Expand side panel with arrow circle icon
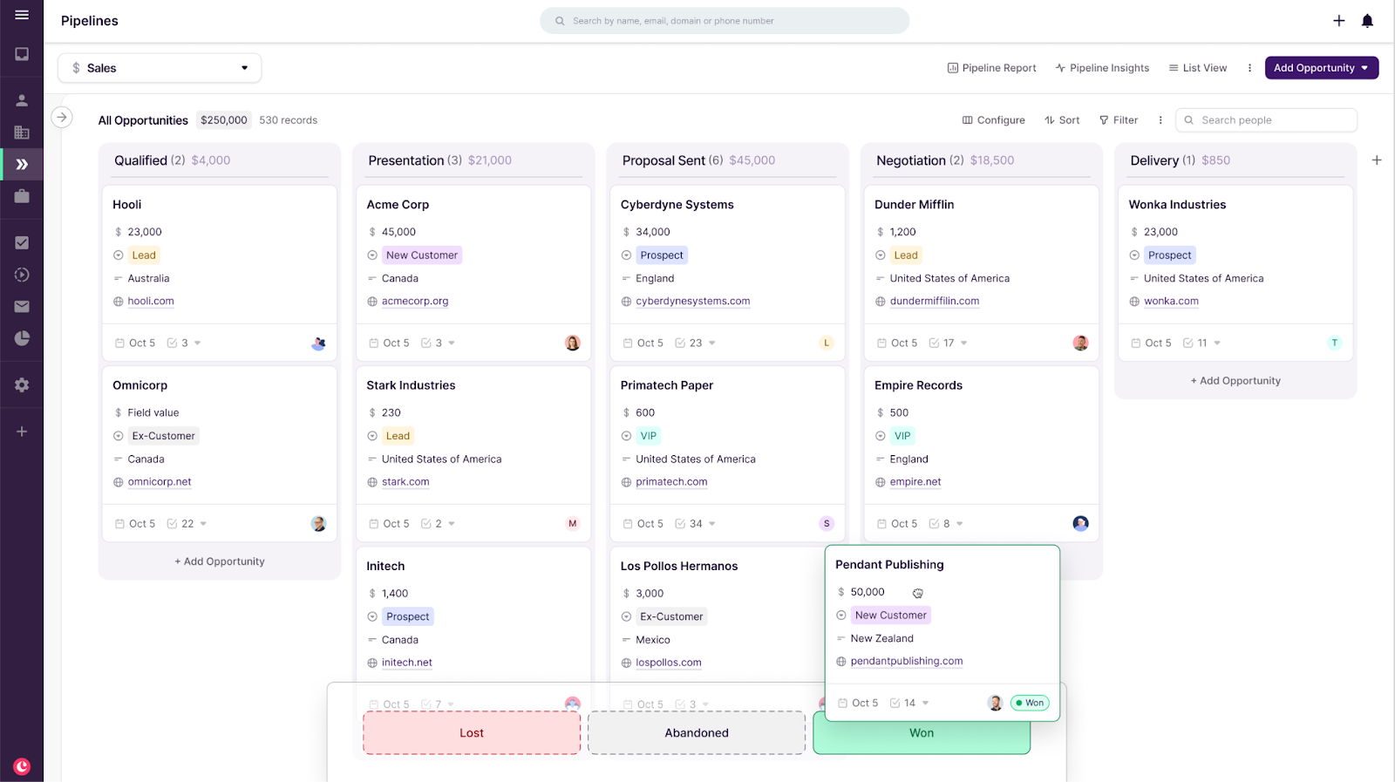This screenshot has height=782, width=1395. point(61,117)
